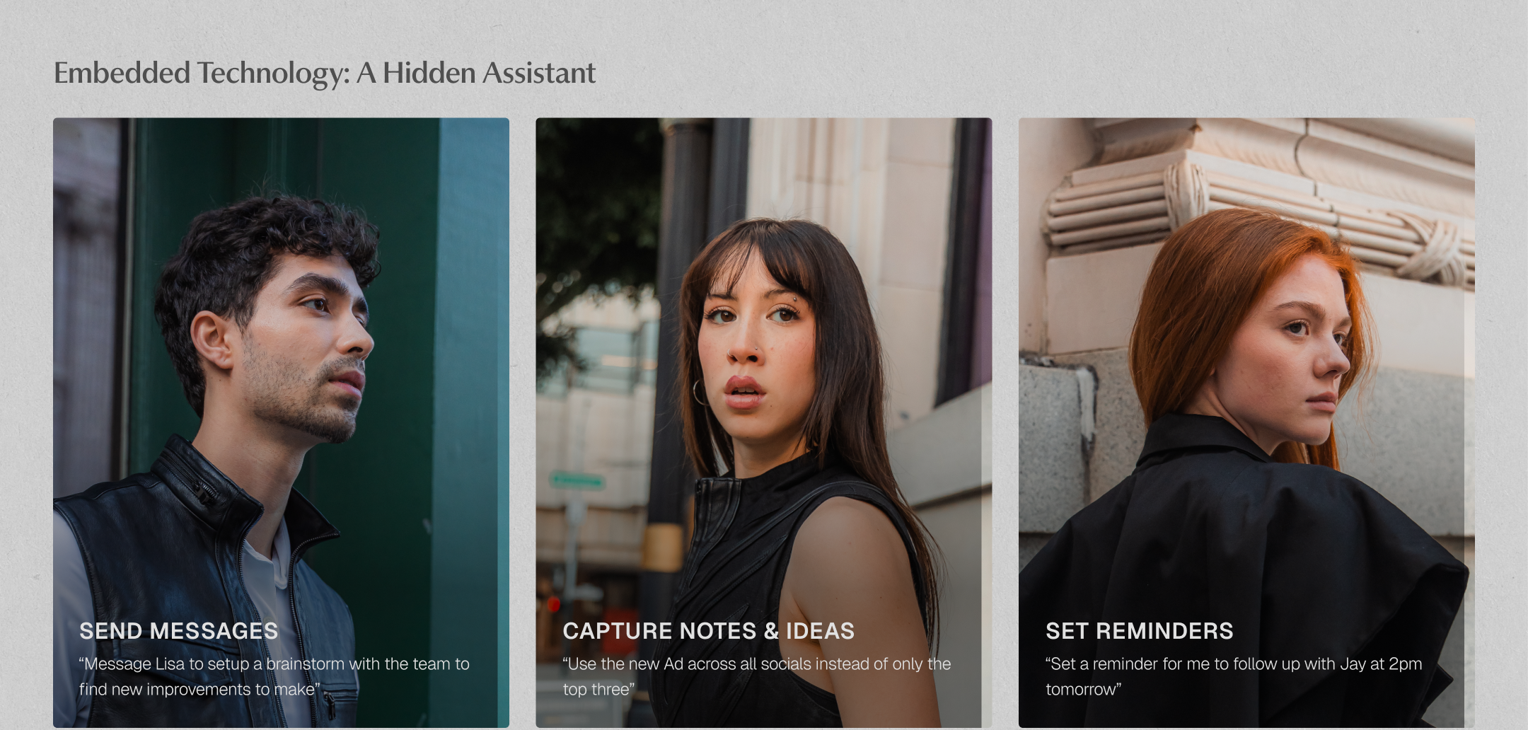Click the green street sign in middle photo
This screenshot has height=730, width=1528.
point(577,481)
